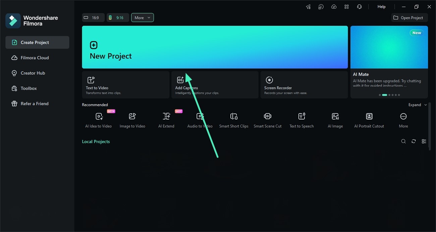Click the paper plane send icon
This screenshot has height=232, width=436.
(308, 7)
